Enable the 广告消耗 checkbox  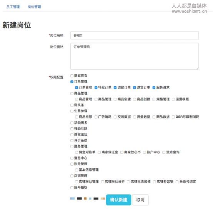[x=96, y=117]
